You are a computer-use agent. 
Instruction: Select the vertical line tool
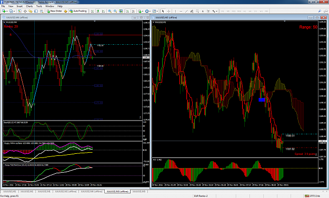point(175,11)
